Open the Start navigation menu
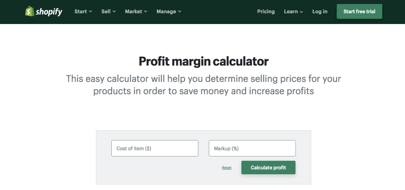 [x=81, y=11]
